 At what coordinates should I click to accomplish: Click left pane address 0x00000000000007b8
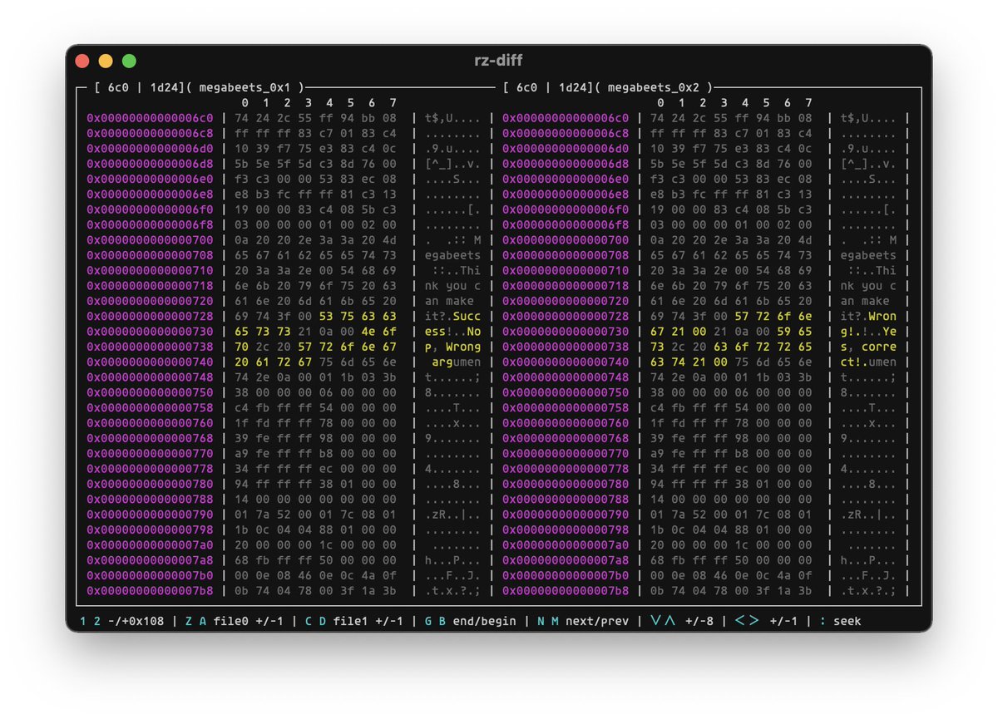[150, 591]
